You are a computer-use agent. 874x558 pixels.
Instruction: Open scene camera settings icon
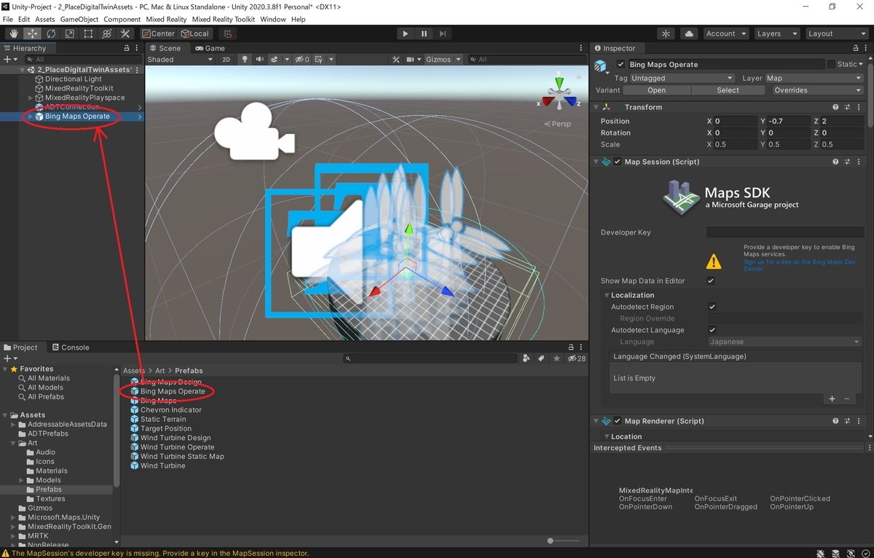click(410, 59)
